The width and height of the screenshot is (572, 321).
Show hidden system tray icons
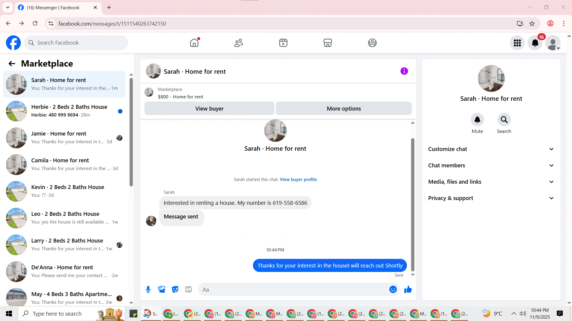514,314
